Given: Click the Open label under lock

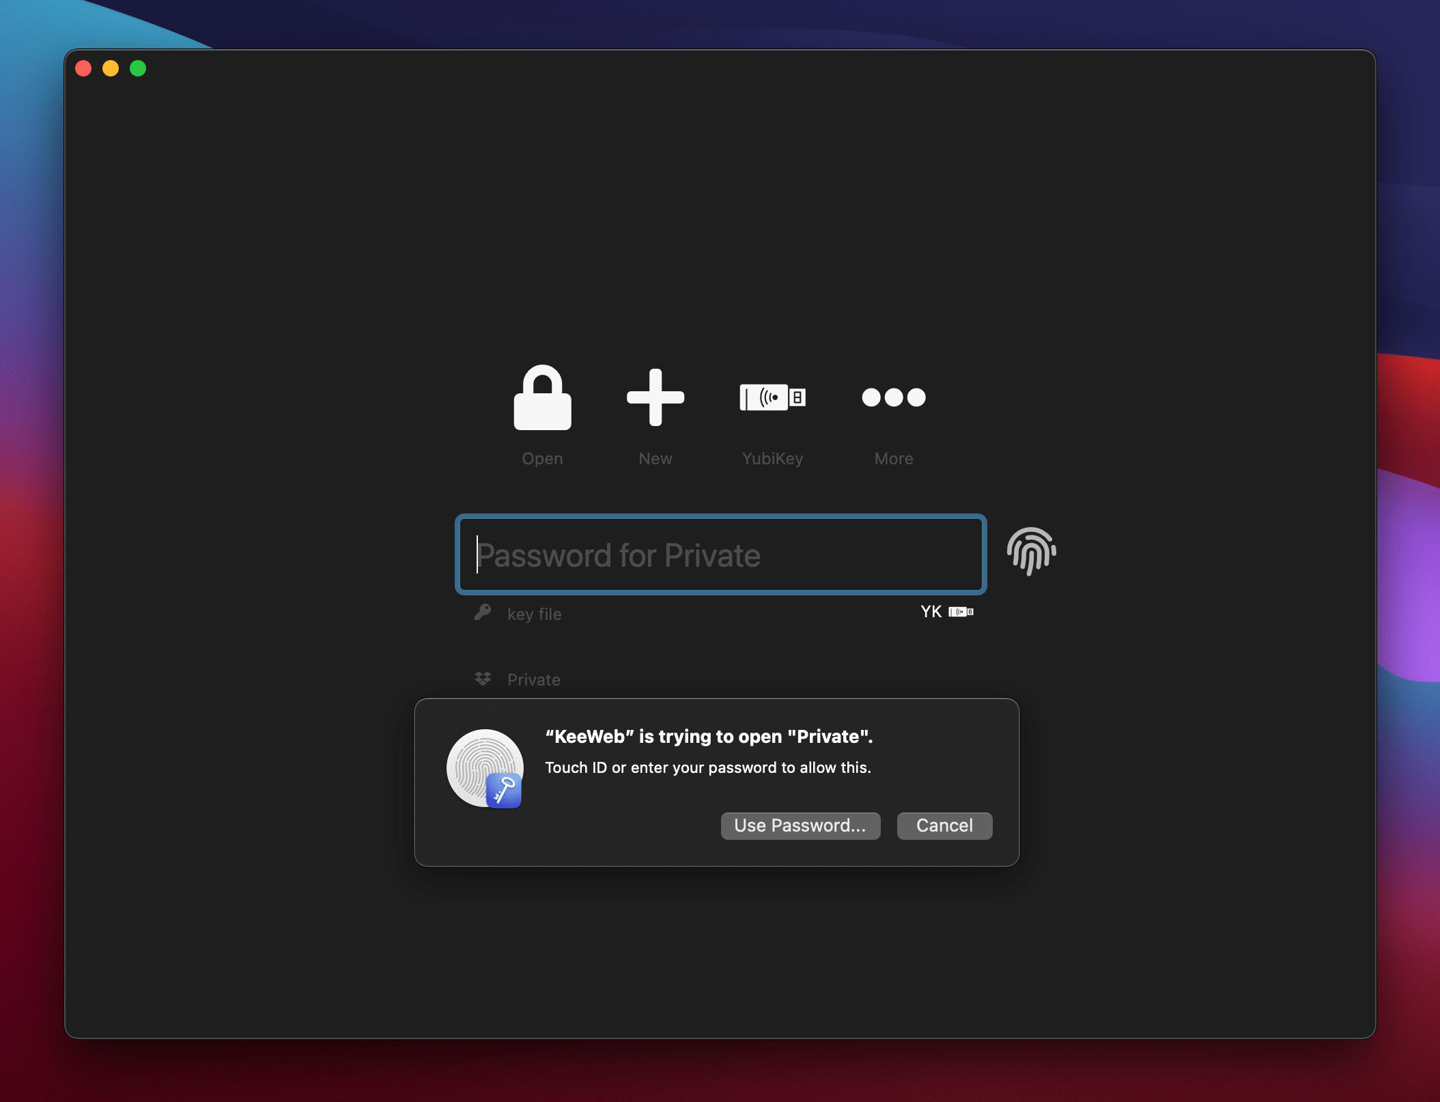Looking at the screenshot, I should click(542, 459).
